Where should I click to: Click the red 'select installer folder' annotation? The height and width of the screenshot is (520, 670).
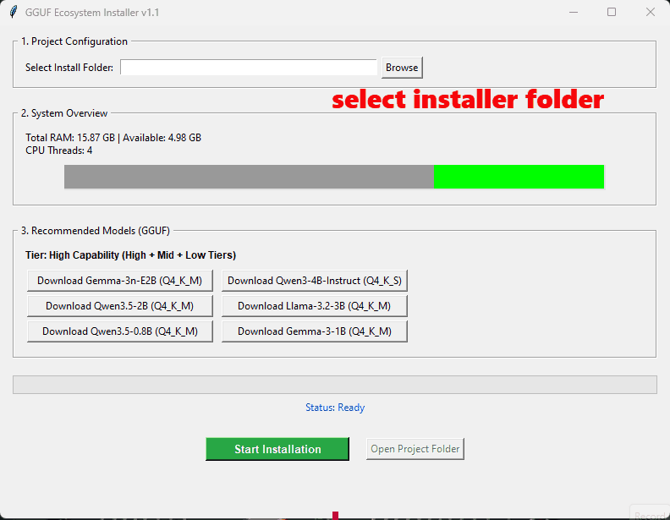click(468, 100)
